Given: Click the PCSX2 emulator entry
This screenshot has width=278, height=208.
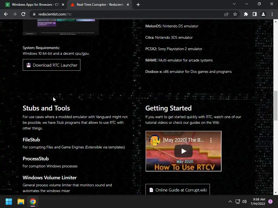Looking at the screenshot, I should coord(174,49).
